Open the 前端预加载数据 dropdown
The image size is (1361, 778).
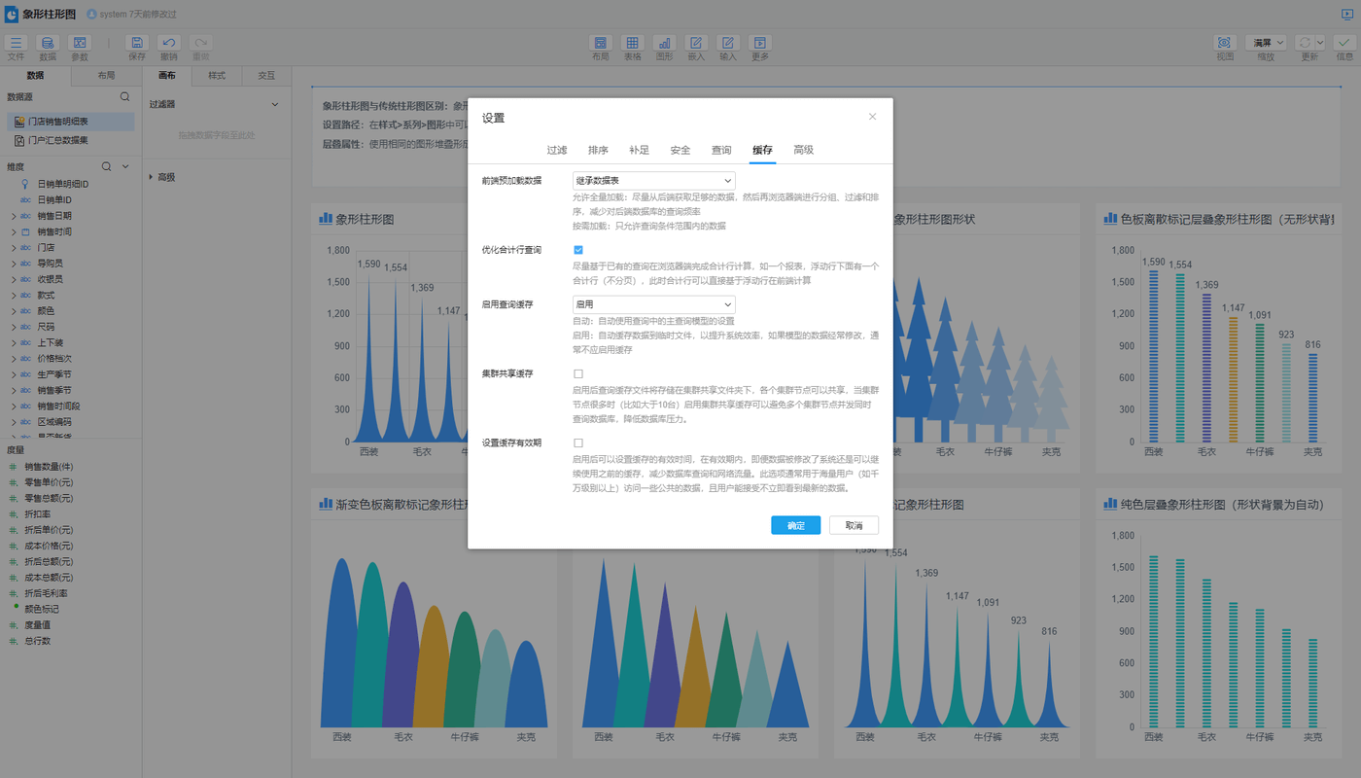tap(653, 181)
